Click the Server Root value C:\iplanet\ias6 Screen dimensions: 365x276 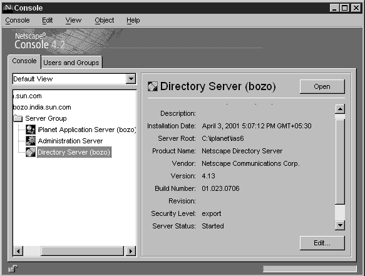click(x=223, y=138)
